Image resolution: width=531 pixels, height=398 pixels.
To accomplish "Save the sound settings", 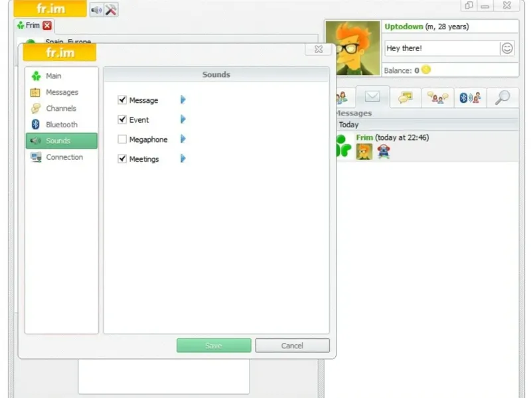I will 214,346.
